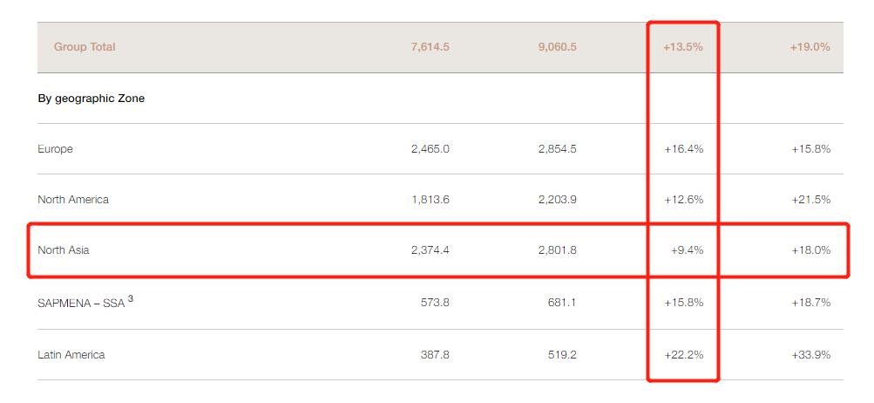This screenshot has height=403, width=874.
Task: Click the footnote 3 superscript marker
Action: click(x=131, y=298)
